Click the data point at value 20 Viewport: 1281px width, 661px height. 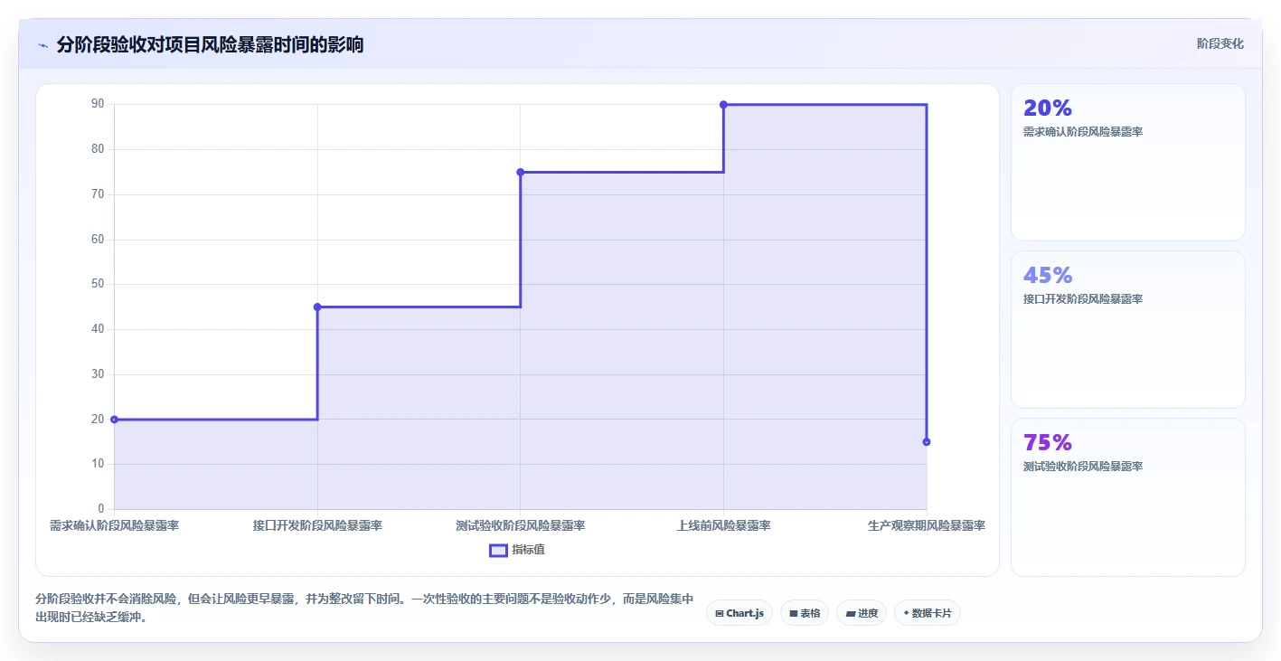115,420
